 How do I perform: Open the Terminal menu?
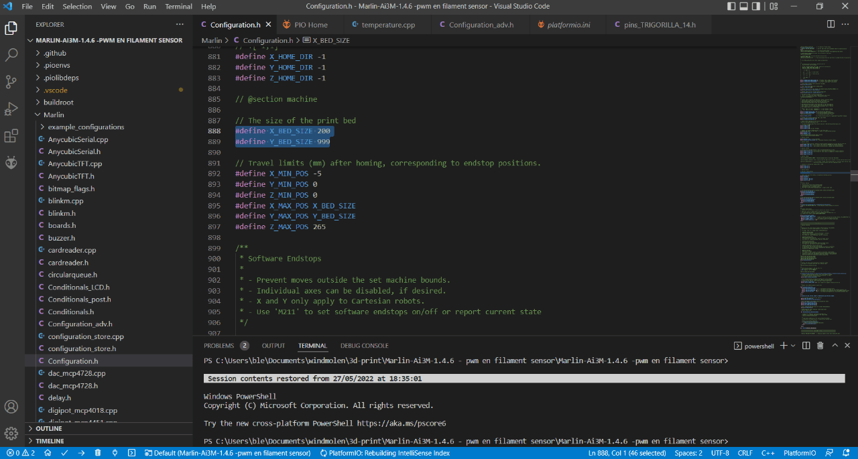click(x=178, y=7)
